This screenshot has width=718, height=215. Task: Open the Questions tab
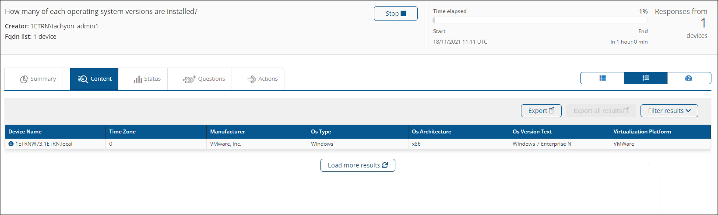[x=204, y=79]
